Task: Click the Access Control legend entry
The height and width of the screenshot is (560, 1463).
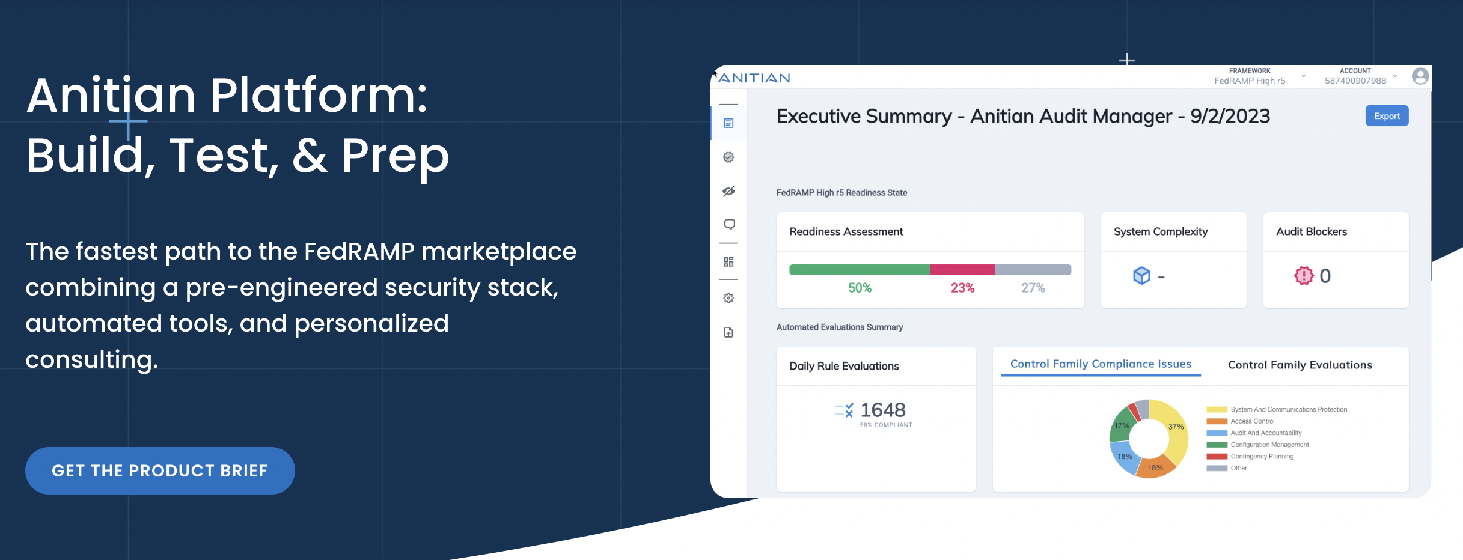Action: click(x=1252, y=421)
